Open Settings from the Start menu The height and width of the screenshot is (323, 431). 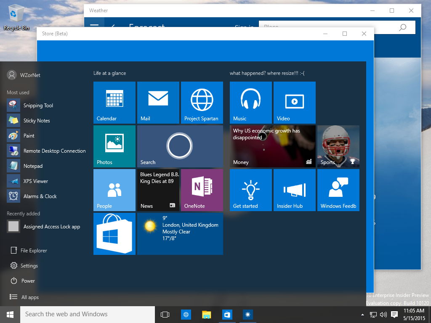pos(24,265)
